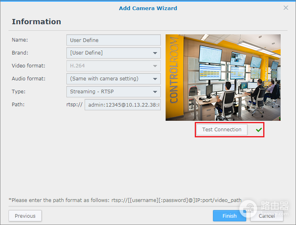Screen dimensions: 296x225
Task: Click the rtsp Path input field
Action: tap(123, 105)
